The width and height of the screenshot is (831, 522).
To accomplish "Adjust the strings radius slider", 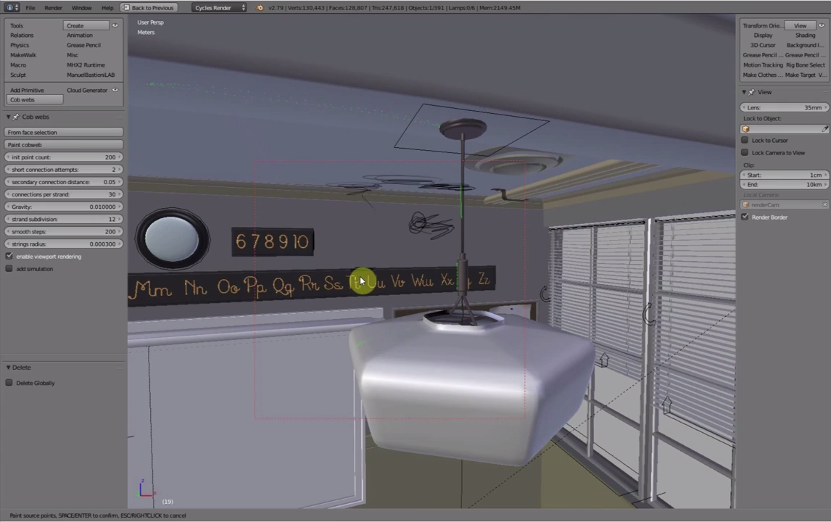I will pyautogui.click(x=64, y=244).
